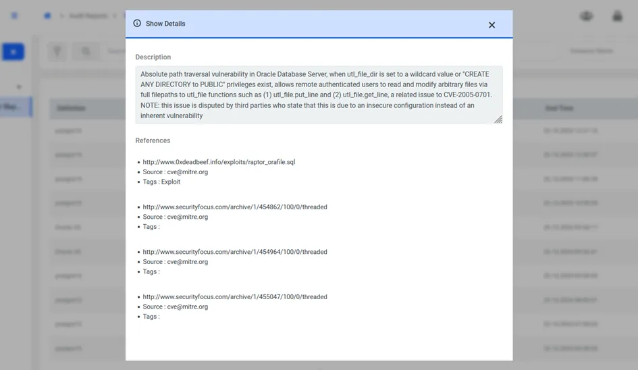The width and height of the screenshot is (638, 370).
Task: Open the 0xdeadbeef raptor_orafile.sql exploit link
Action: (219, 162)
